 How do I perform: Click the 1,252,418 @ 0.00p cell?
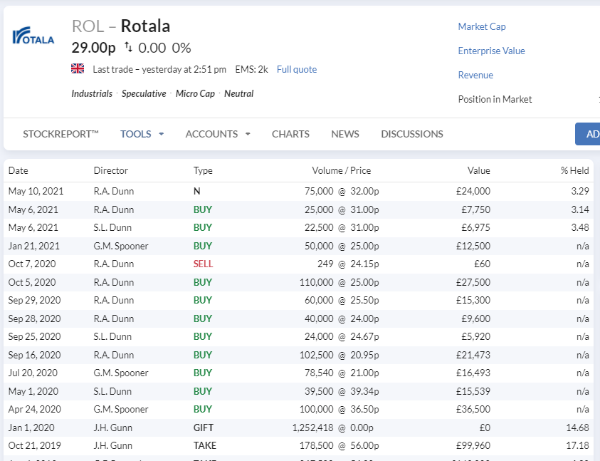coord(333,428)
